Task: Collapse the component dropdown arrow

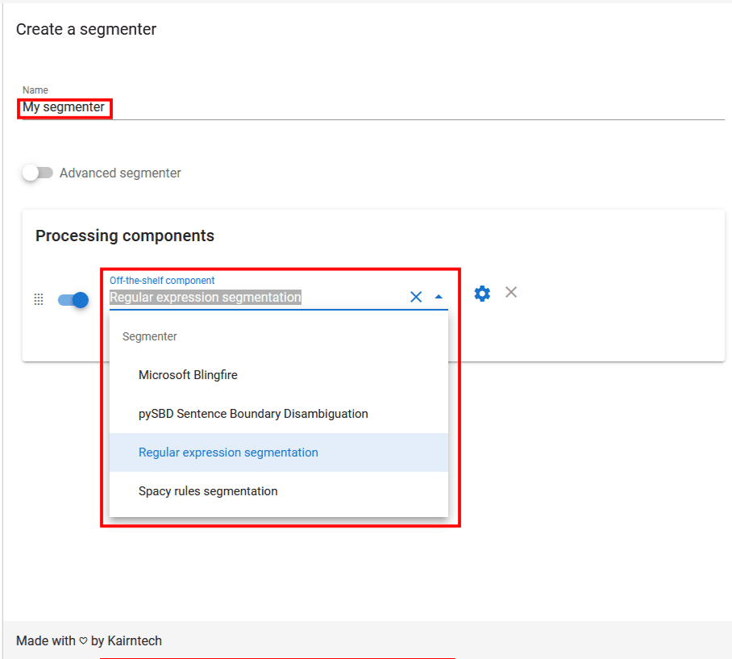Action: (439, 297)
